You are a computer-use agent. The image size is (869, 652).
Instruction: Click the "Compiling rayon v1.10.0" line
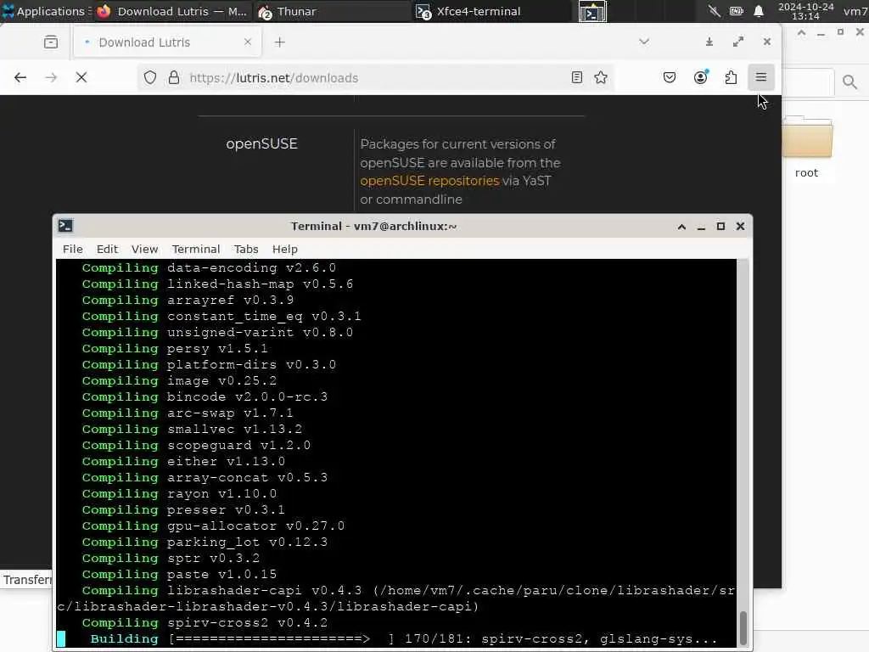180,493
